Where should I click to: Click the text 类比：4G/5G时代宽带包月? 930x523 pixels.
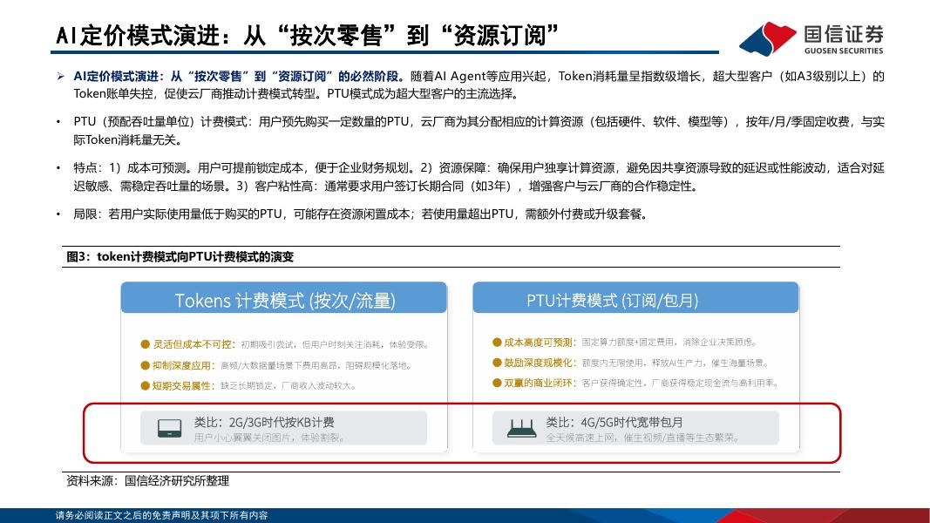(614, 422)
